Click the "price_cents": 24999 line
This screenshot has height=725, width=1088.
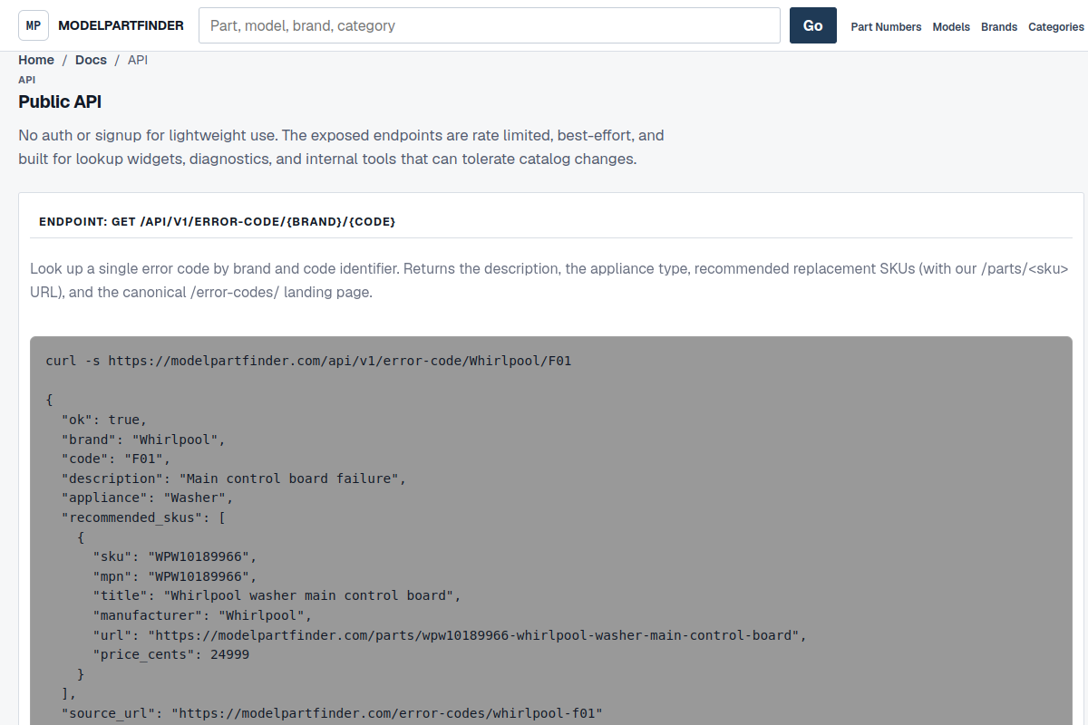pyautogui.click(x=170, y=654)
